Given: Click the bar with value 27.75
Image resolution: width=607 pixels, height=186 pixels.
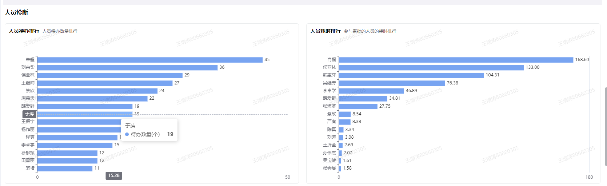Looking at the screenshot, I should (358, 106).
